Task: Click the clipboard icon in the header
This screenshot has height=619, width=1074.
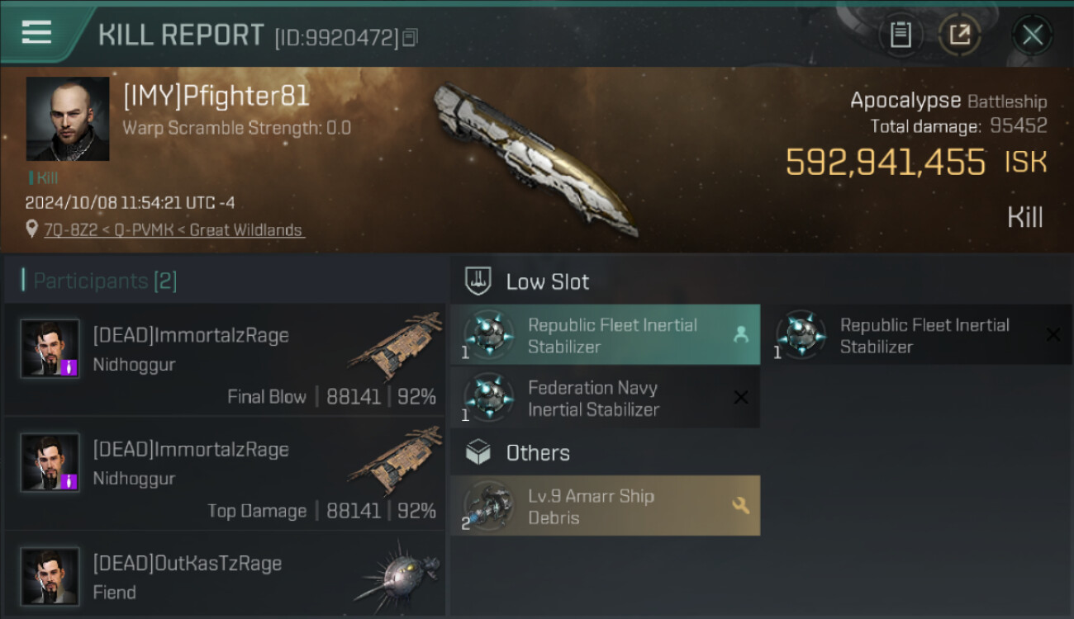Action: (x=901, y=35)
